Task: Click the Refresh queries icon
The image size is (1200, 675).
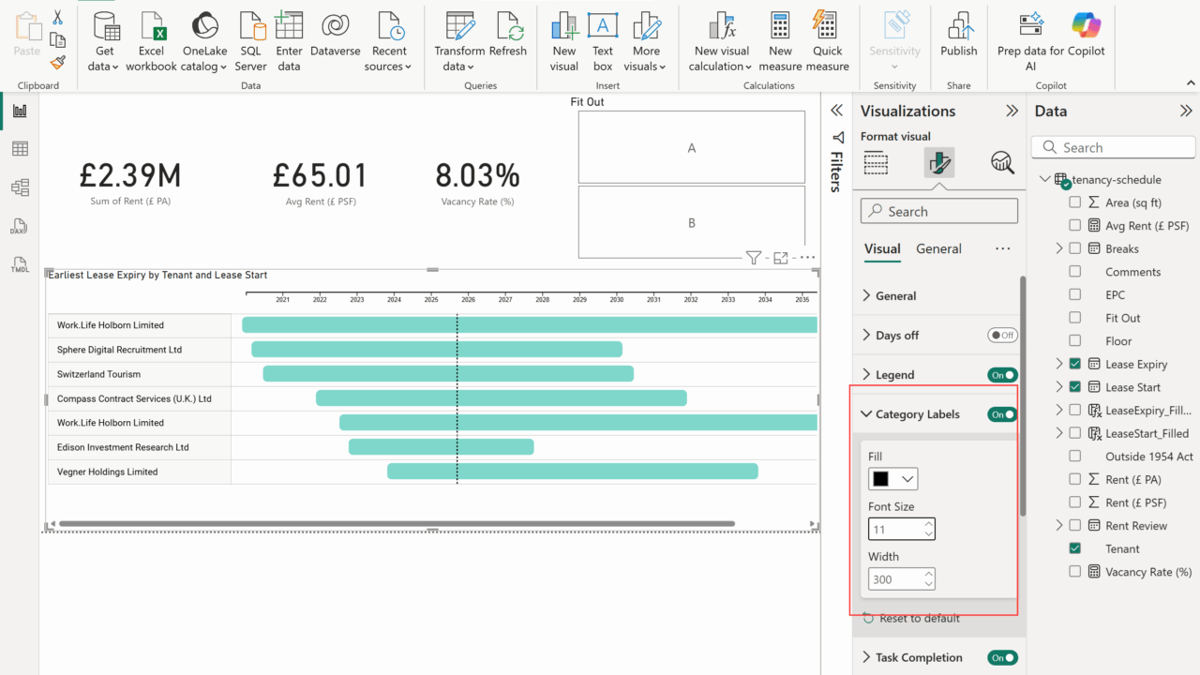Action: [x=508, y=41]
